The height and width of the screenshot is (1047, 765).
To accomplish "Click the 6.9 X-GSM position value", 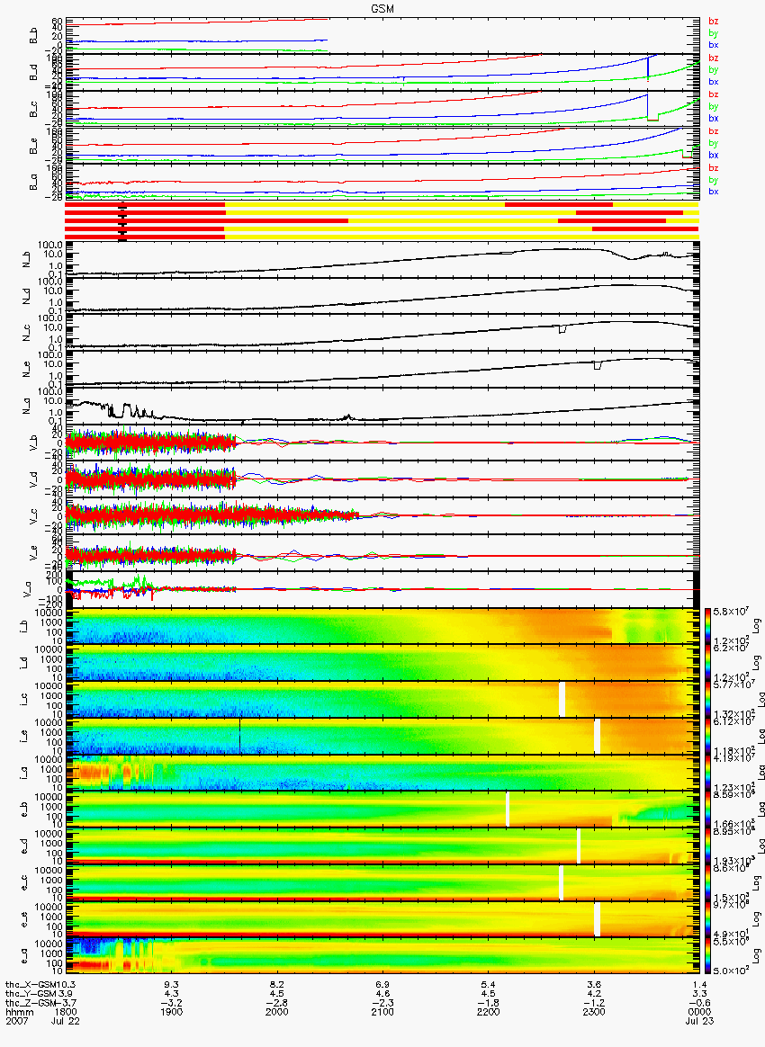I will tap(382, 985).
